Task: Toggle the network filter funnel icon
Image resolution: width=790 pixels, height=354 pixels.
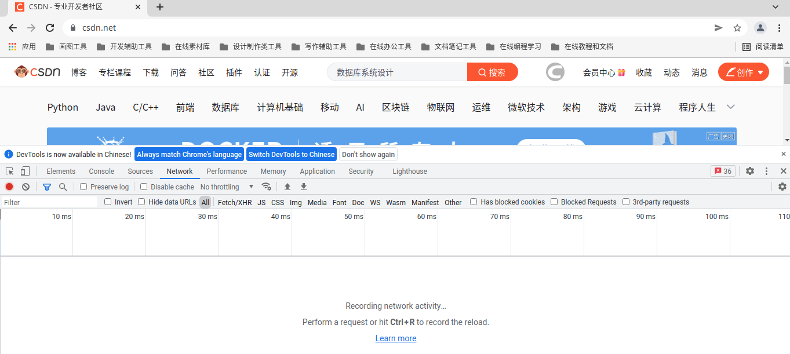Action: coord(47,187)
